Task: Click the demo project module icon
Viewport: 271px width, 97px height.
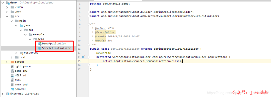Action: (8, 3)
